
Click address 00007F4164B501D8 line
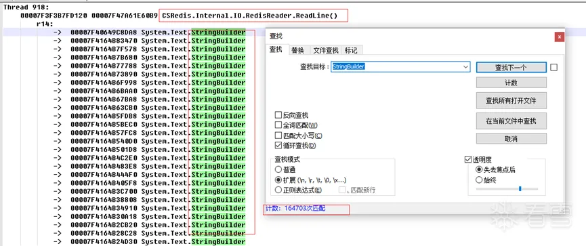(x=149, y=150)
